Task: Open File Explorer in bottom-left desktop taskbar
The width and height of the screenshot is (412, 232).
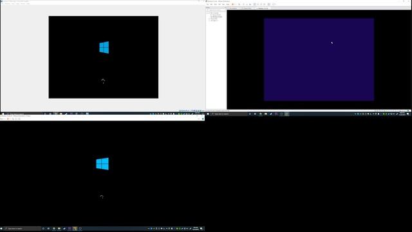Action: [59, 229]
